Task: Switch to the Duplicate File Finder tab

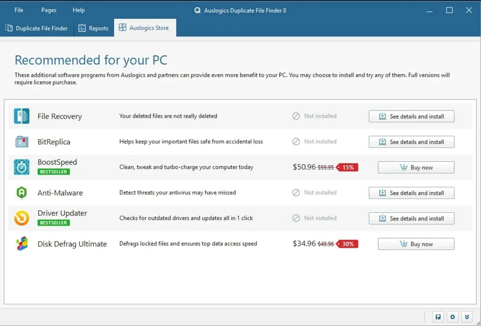Action: [x=36, y=28]
